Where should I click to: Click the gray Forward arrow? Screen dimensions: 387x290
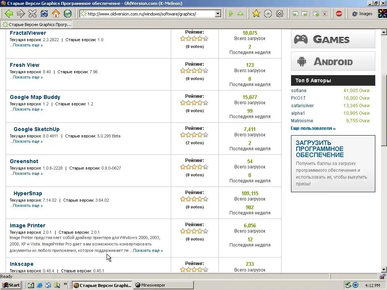(21, 14)
